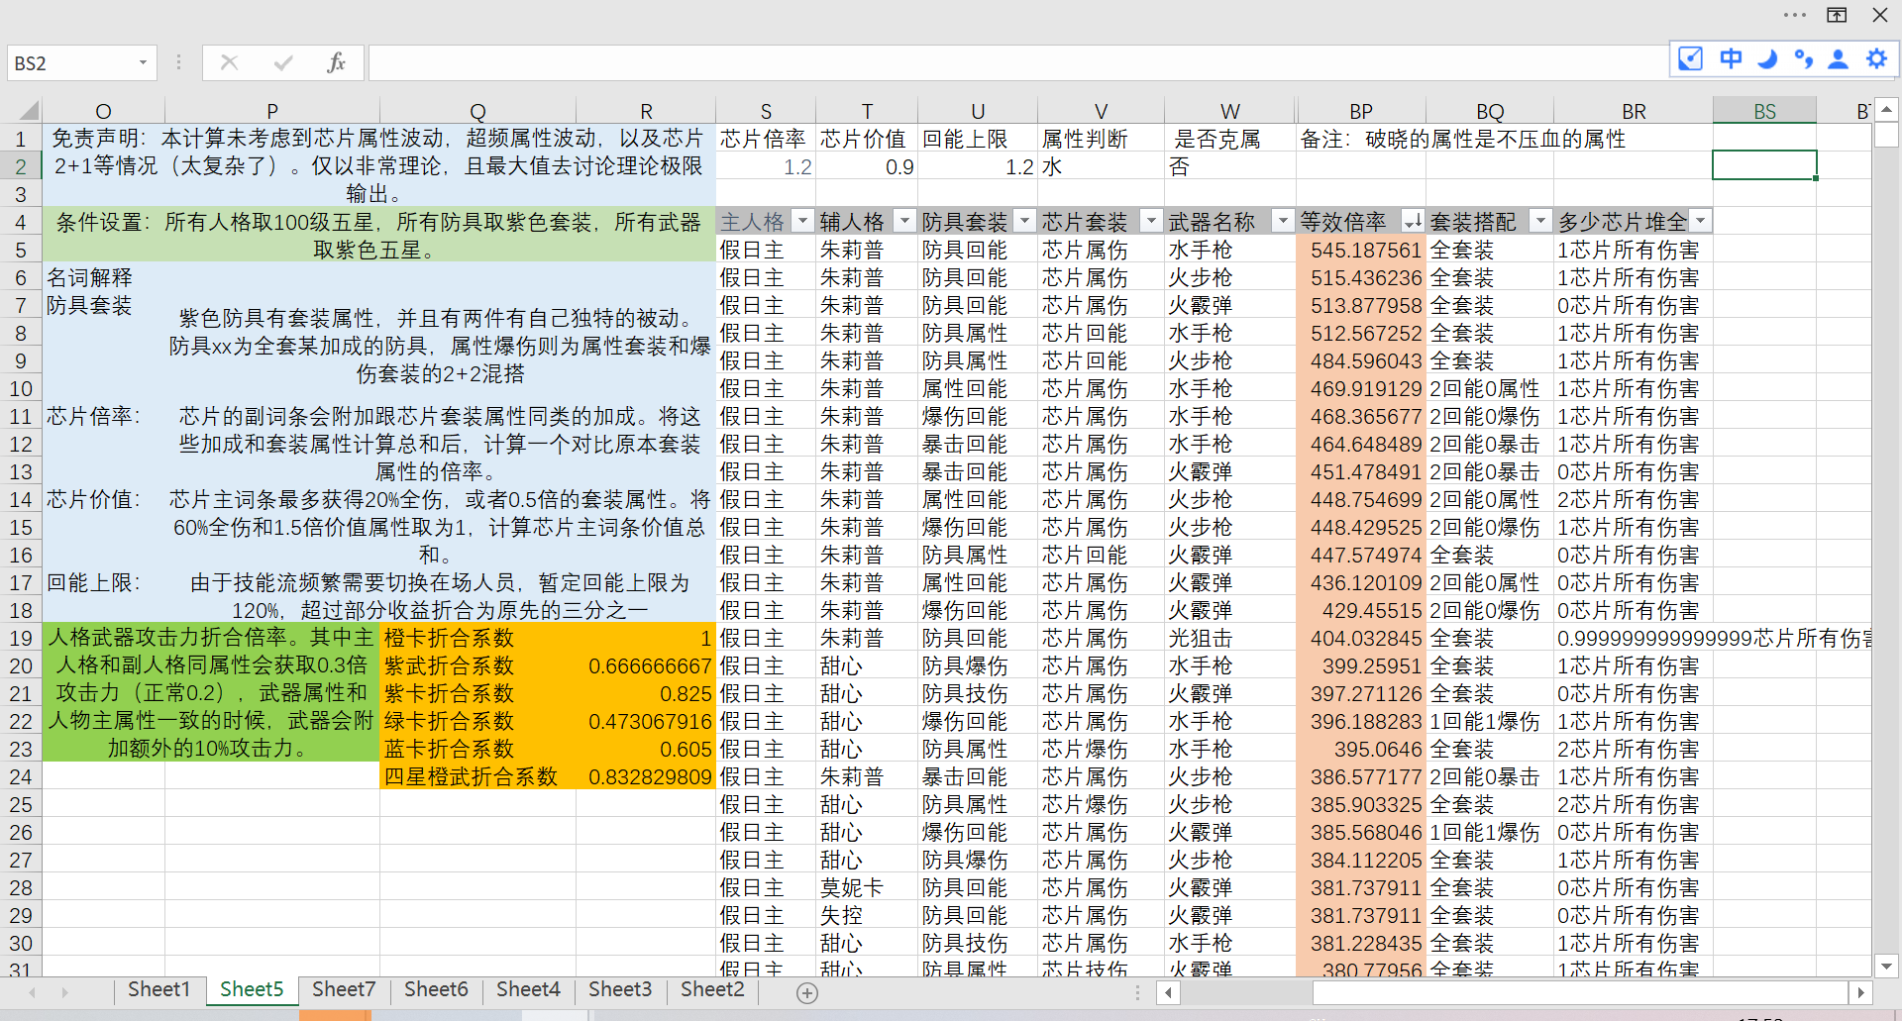The image size is (1902, 1021).
Task: Select the 四星橙武折合系数 cell
Action: pyautogui.click(x=477, y=776)
